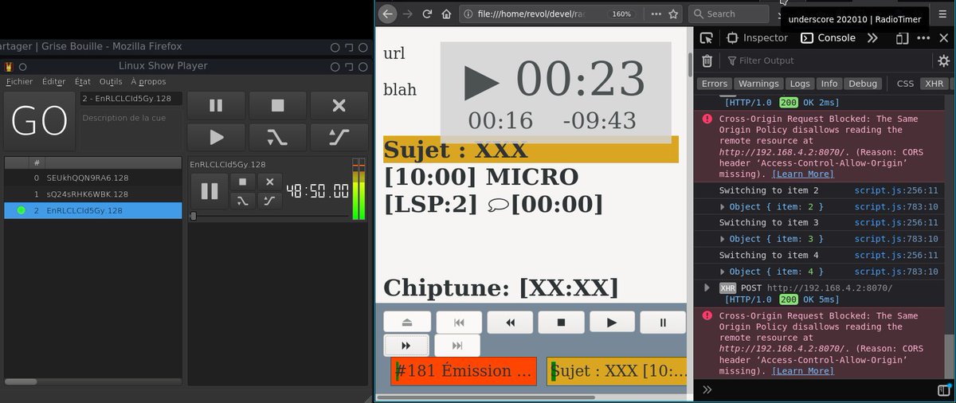Switch to the Console tab
The width and height of the screenshot is (956, 403).
pyautogui.click(x=829, y=37)
